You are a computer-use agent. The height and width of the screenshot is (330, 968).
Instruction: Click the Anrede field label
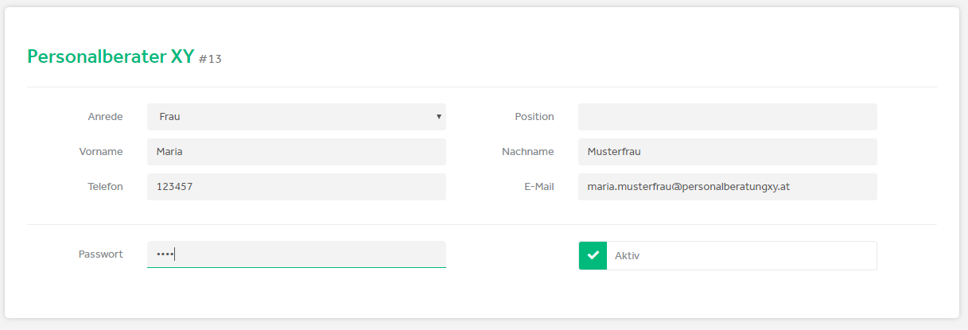tap(105, 117)
